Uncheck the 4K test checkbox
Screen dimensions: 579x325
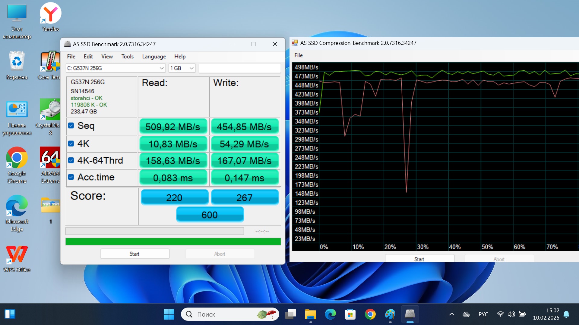[71, 144]
